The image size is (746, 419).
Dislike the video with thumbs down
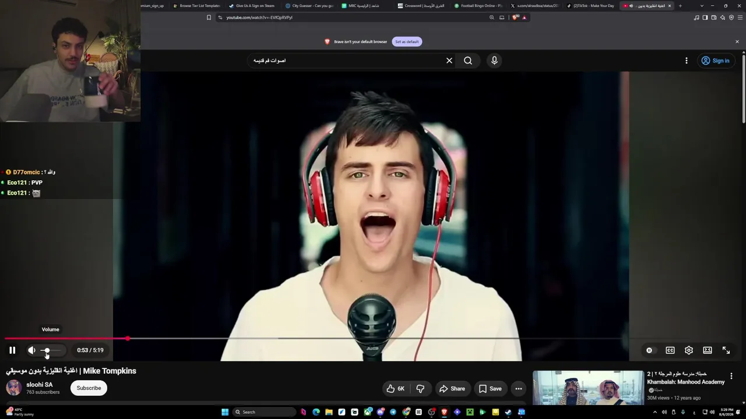pos(420,389)
